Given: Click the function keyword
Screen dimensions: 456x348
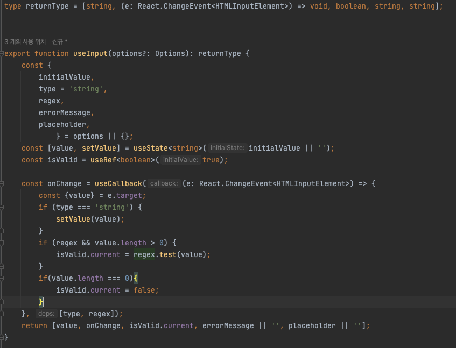Looking at the screenshot, I should (x=52, y=53).
